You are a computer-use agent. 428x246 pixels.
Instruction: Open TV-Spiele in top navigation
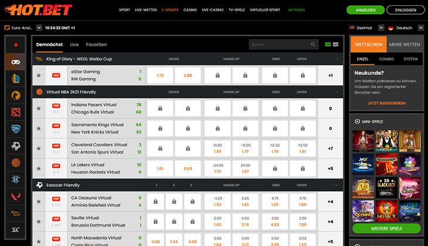(x=237, y=10)
